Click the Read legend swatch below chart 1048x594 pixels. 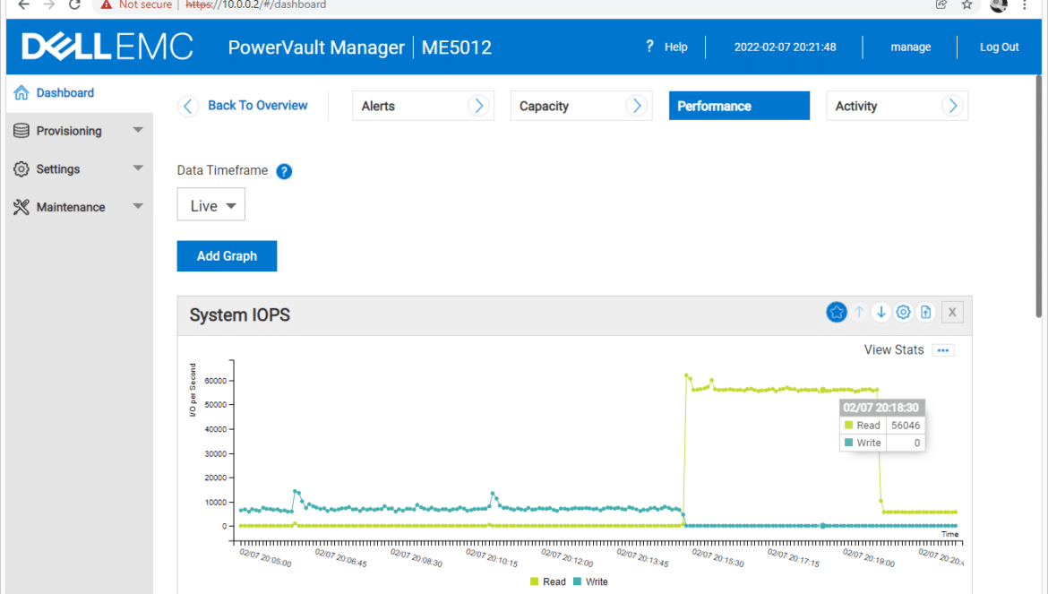coord(534,581)
